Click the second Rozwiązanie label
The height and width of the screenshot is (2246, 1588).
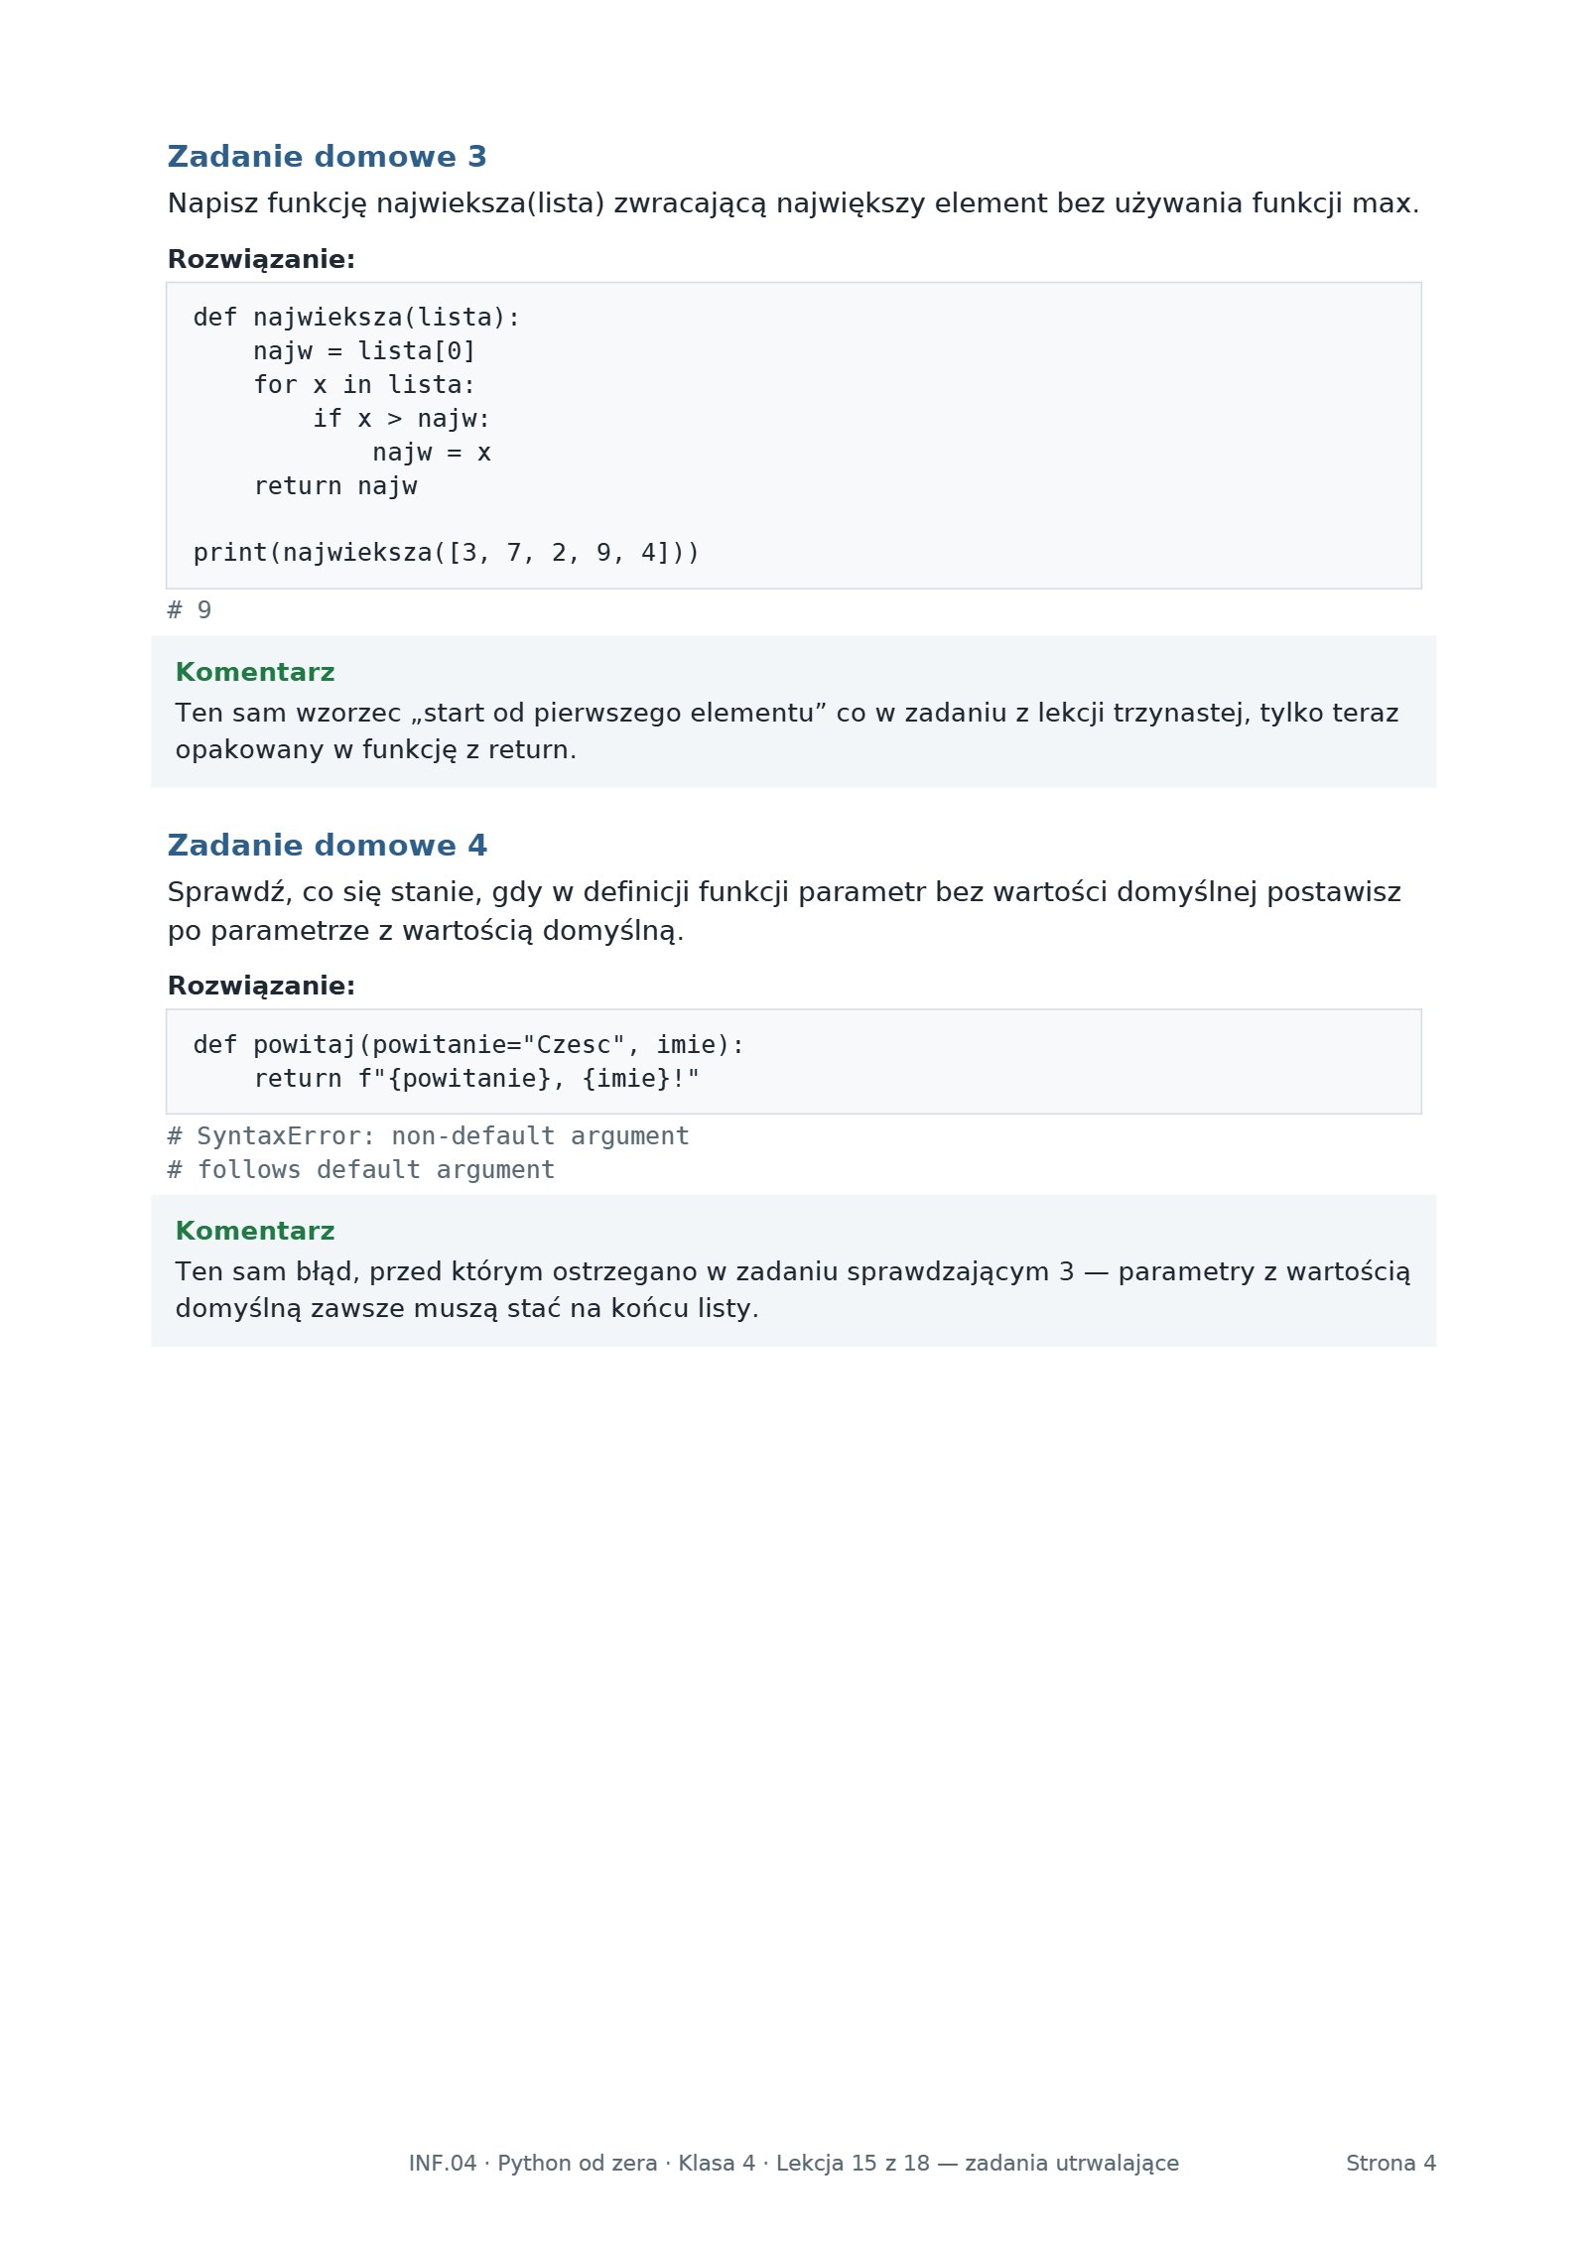click(261, 987)
